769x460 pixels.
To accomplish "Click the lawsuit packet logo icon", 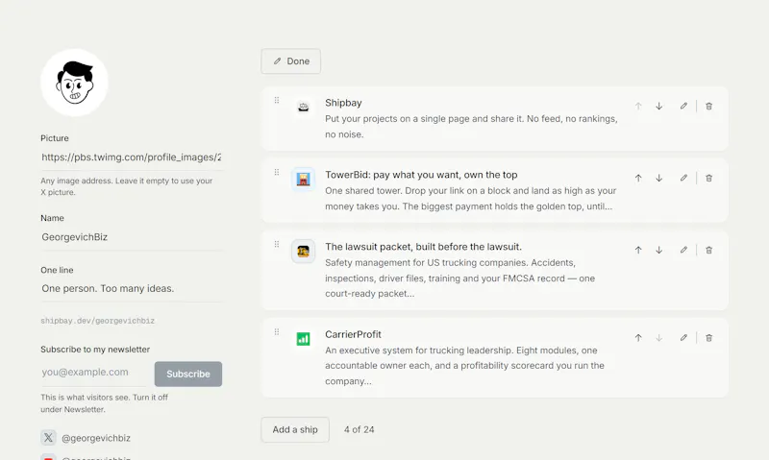I will pos(303,251).
